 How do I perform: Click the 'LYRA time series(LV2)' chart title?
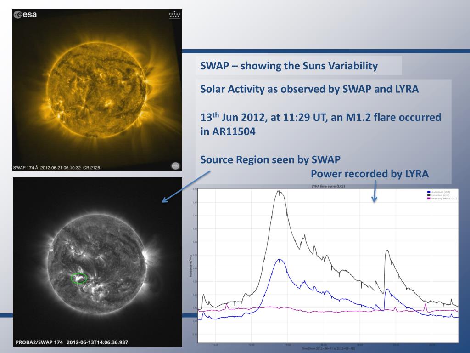click(x=328, y=186)
